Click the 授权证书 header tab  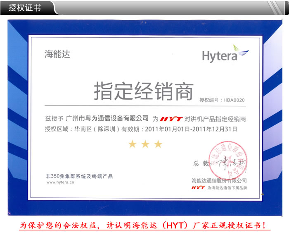click(x=25, y=7)
